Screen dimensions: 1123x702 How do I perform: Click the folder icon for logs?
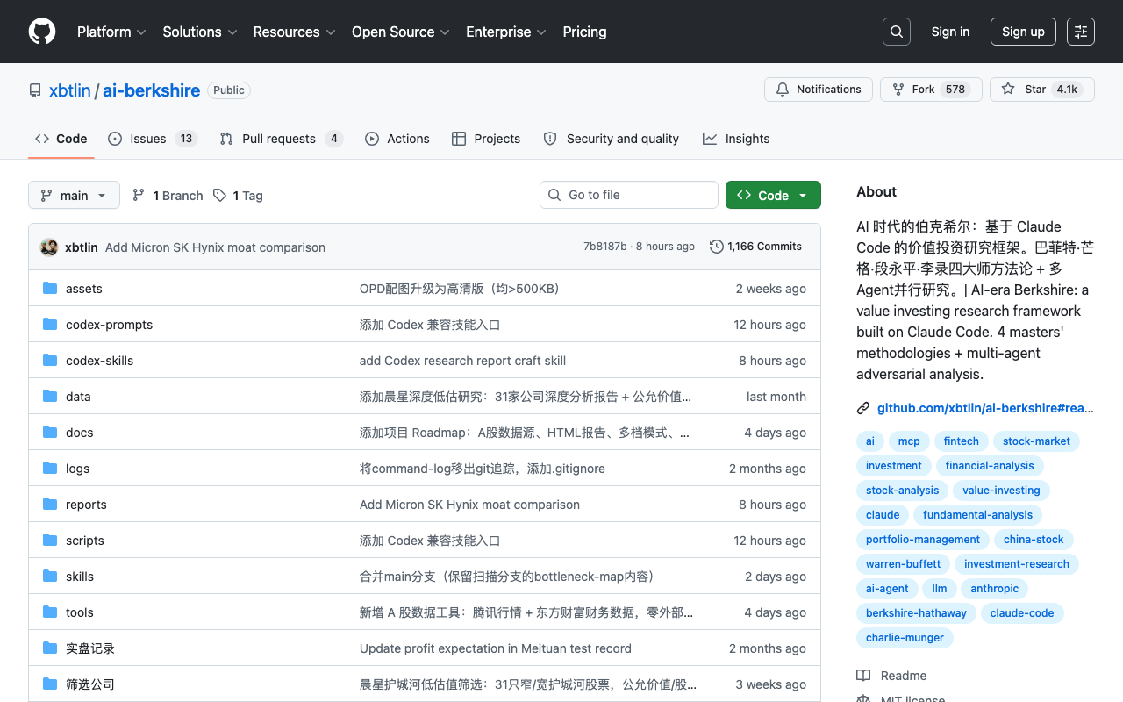point(50,469)
